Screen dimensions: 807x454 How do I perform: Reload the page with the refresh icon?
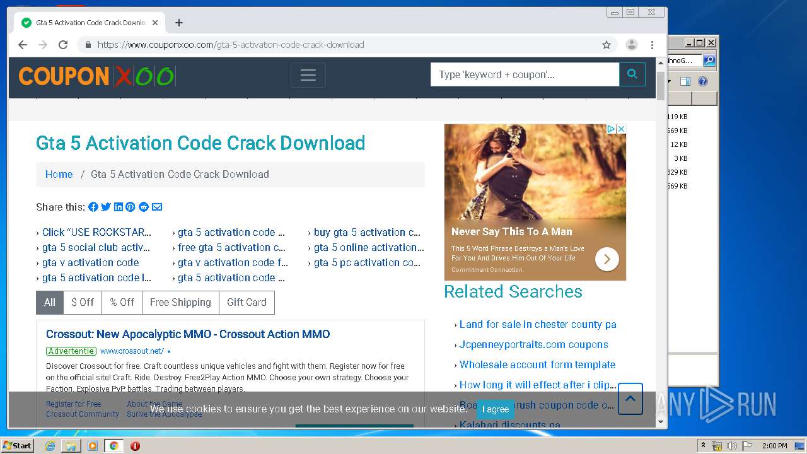pos(63,45)
